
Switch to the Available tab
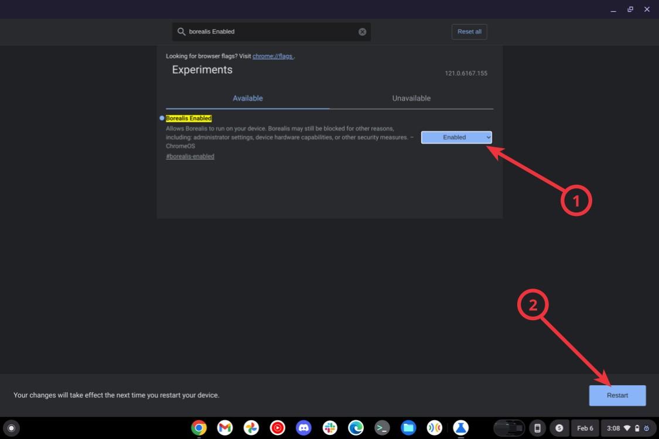coord(248,98)
